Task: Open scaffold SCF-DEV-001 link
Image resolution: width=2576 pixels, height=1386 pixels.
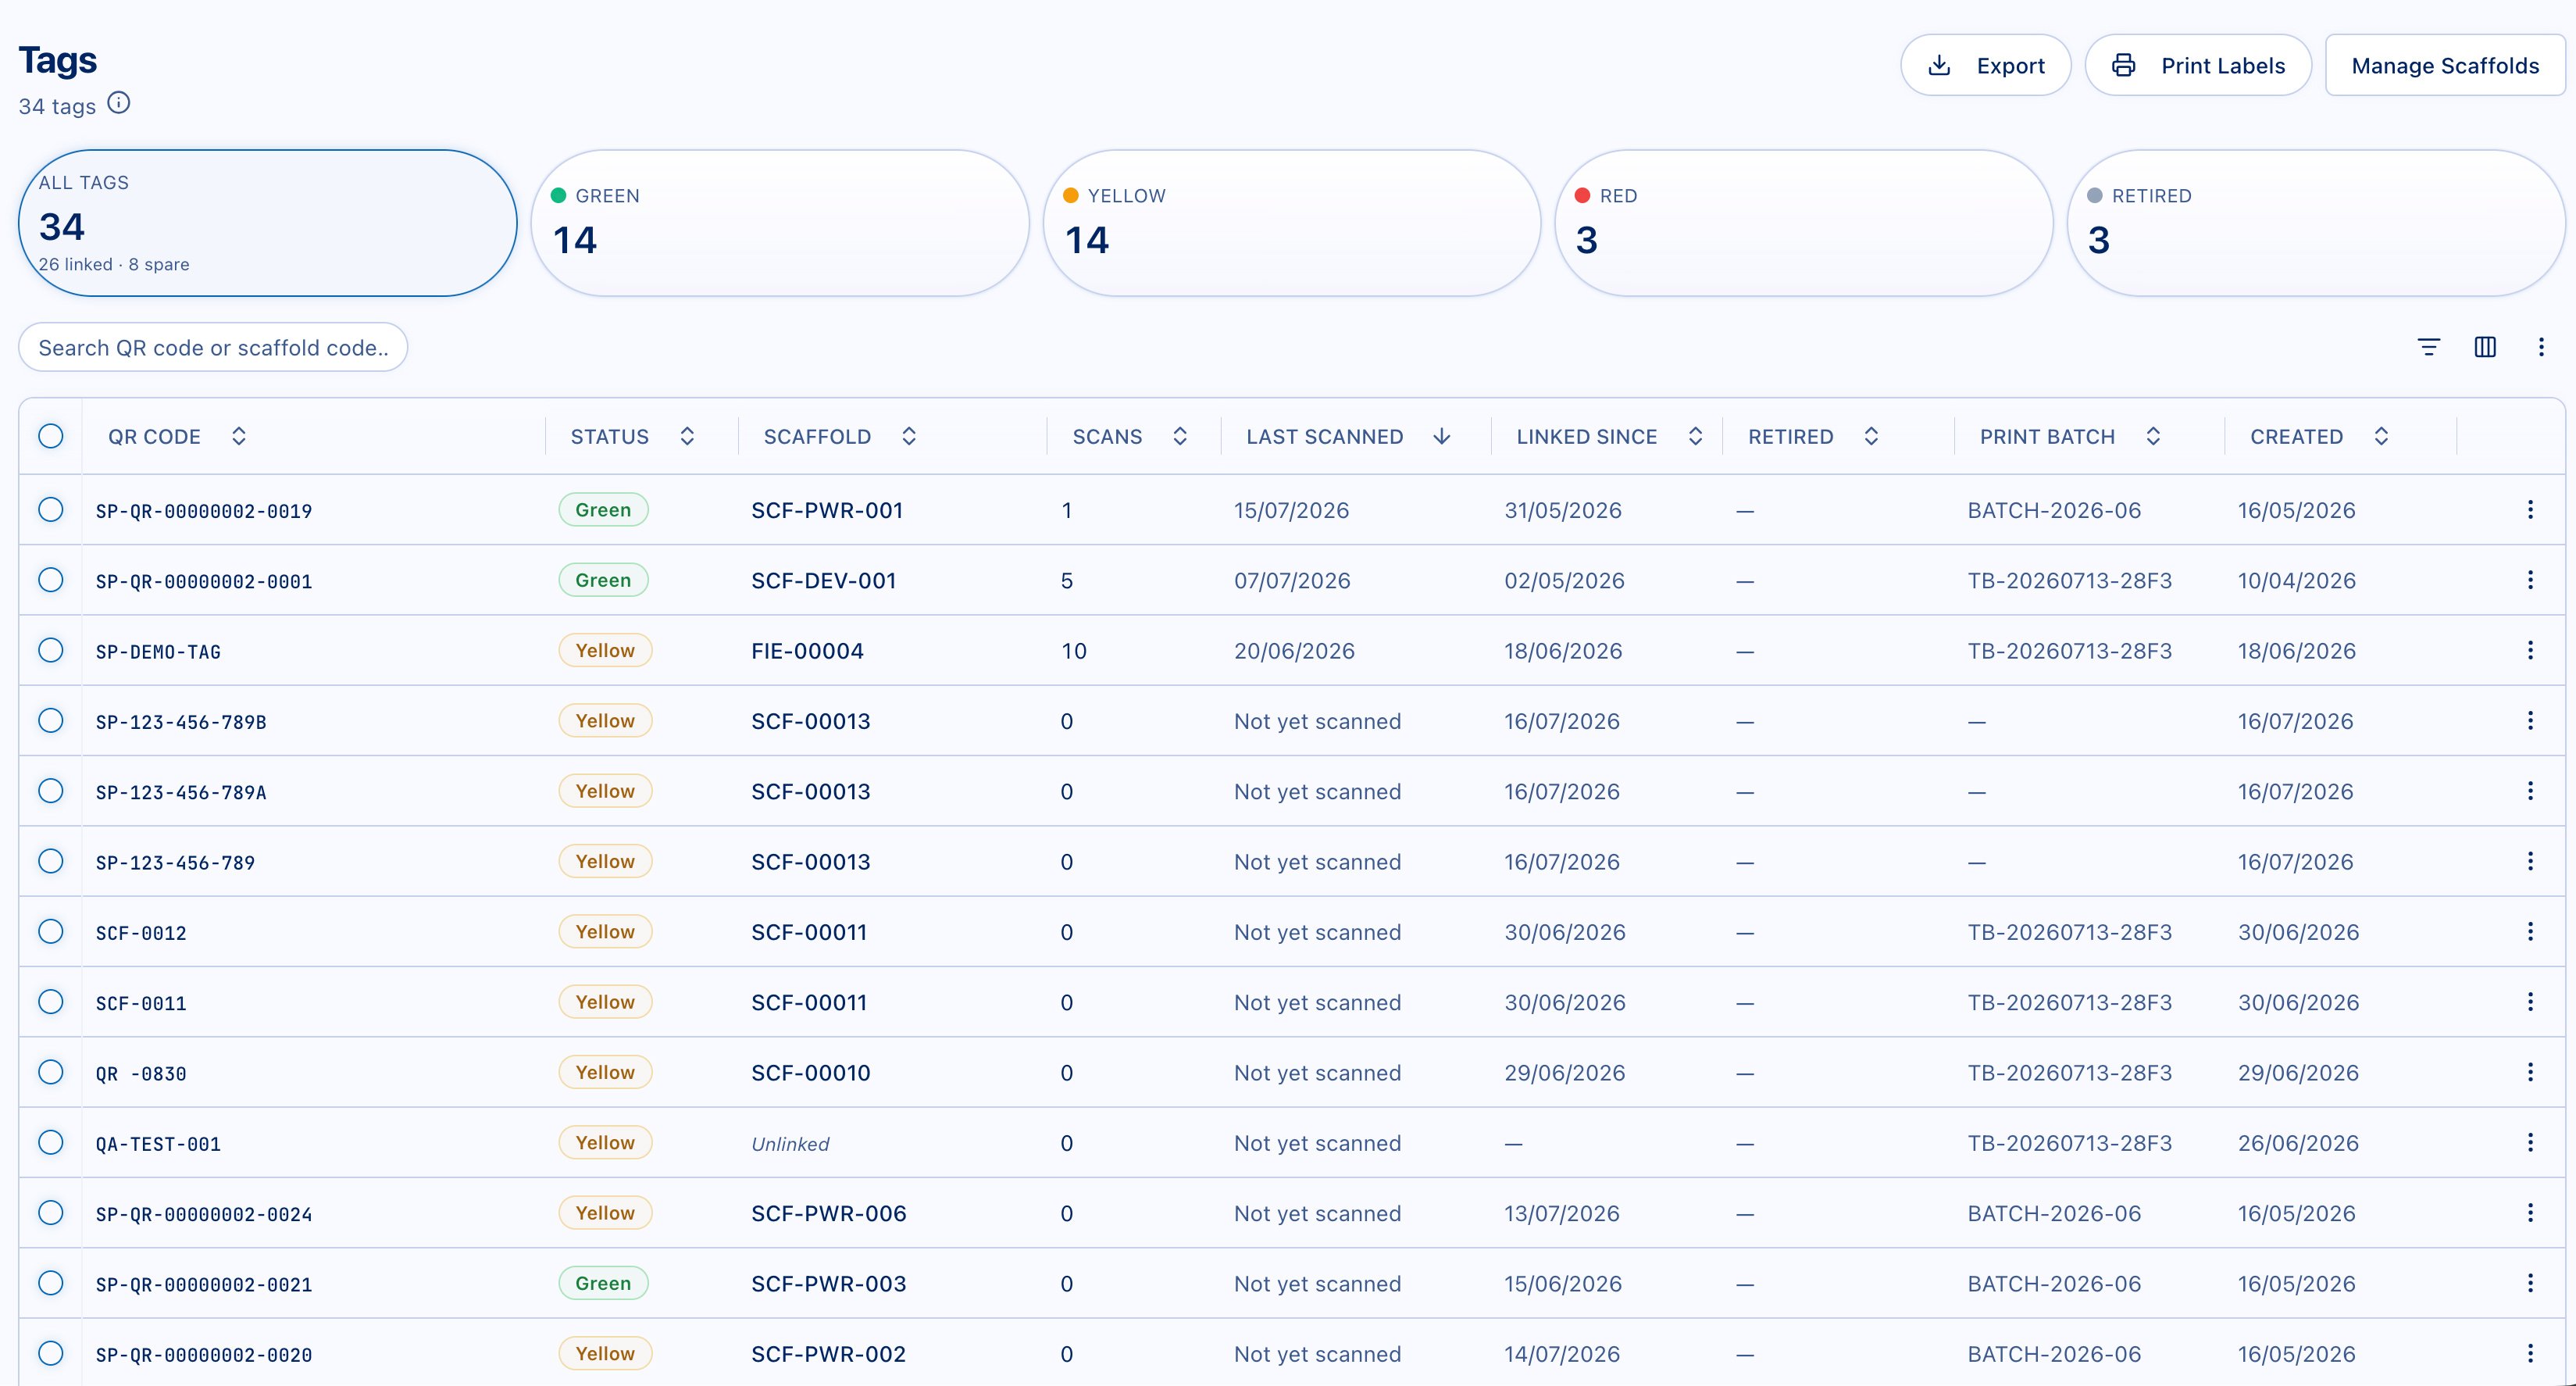Action: tap(824, 580)
